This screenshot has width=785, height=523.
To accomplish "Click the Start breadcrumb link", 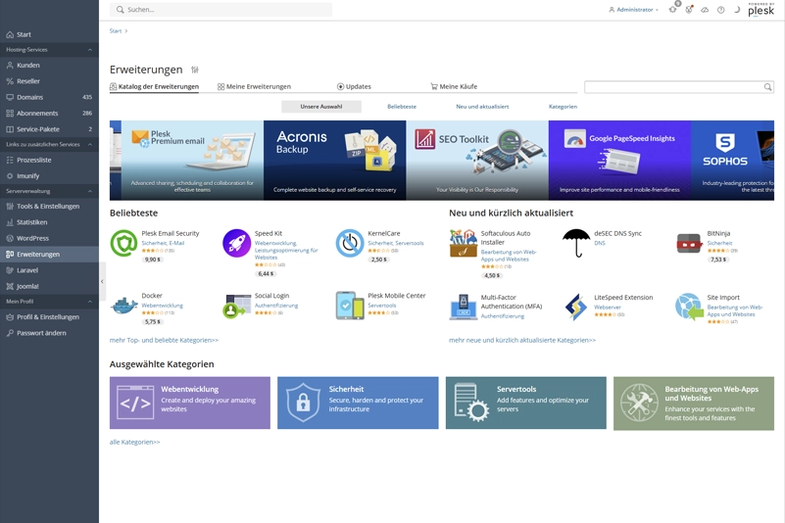I will tap(115, 31).
